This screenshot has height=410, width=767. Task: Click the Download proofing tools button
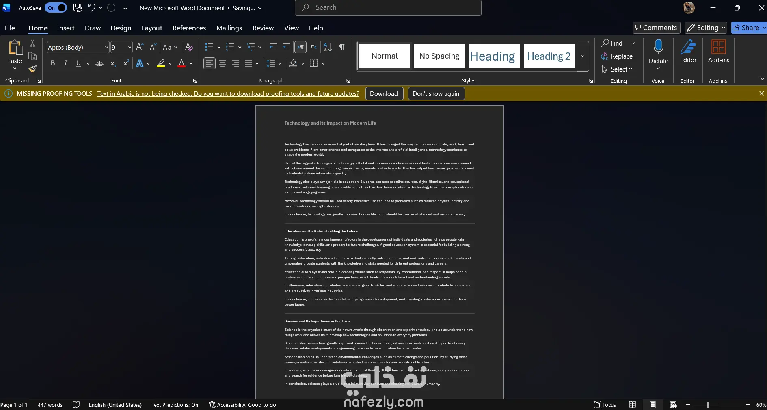(384, 93)
